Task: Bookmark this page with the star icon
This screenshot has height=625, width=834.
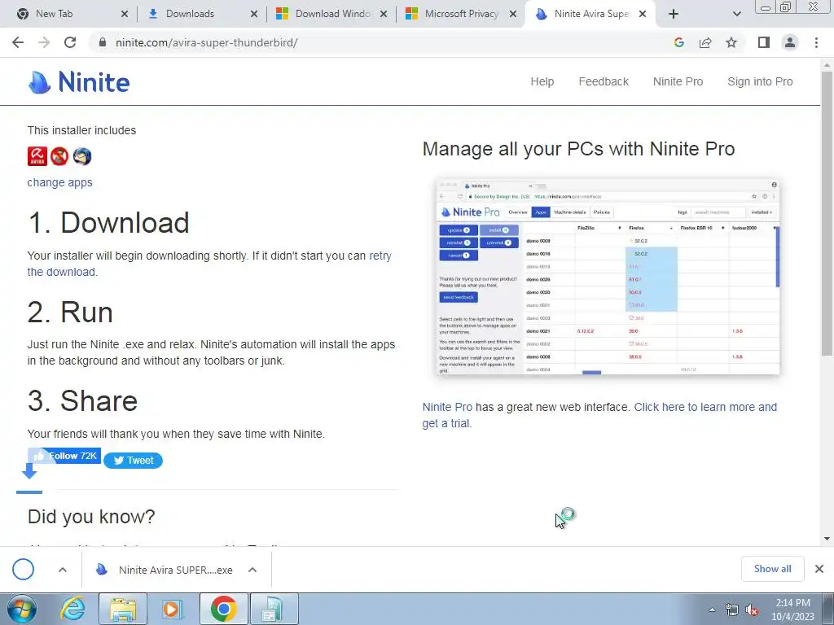Action: click(x=731, y=42)
